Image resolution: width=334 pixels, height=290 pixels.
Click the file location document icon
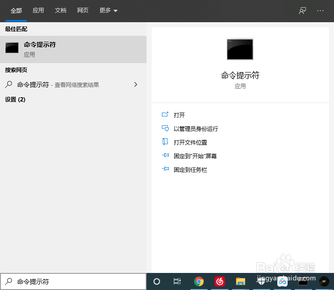[x=165, y=142]
